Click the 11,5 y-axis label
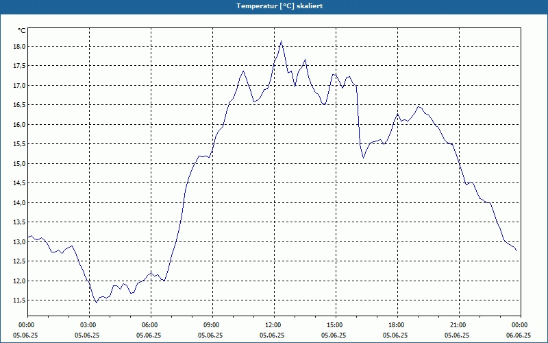The image size is (548, 343). pos(19,300)
